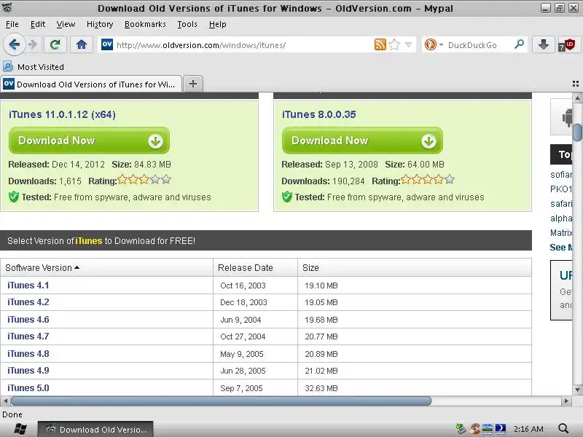Open the Bookmarks menu

(x=145, y=24)
